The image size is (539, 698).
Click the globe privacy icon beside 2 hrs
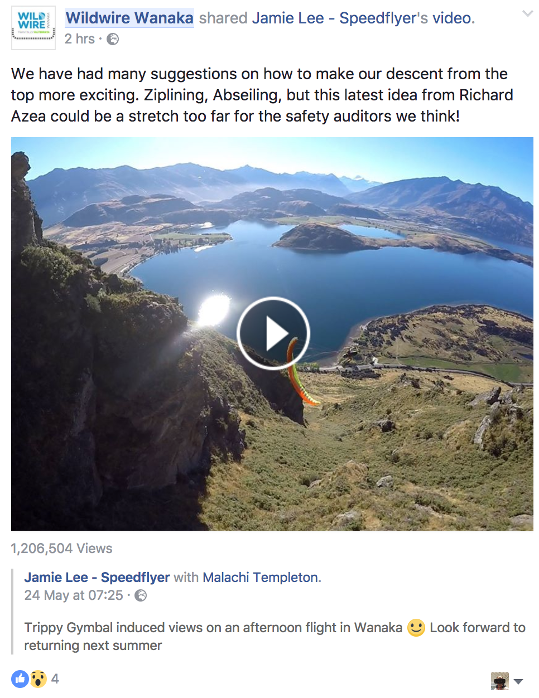(113, 39)
